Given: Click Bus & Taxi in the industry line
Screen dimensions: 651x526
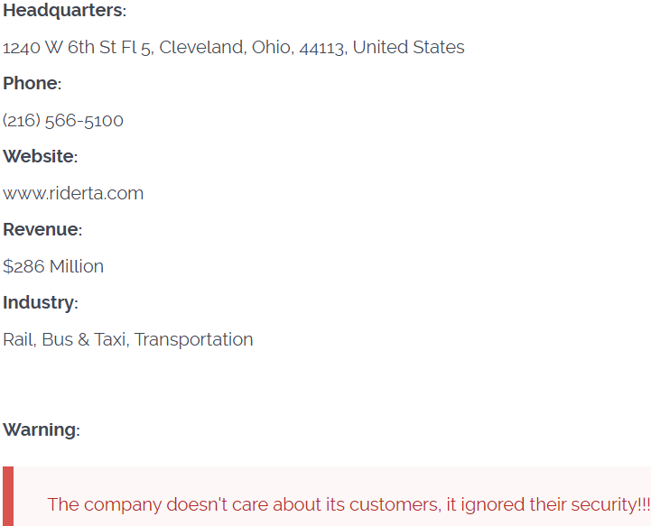Looking at the screenshot, I should pyautogui.click(x=83, y=340).
